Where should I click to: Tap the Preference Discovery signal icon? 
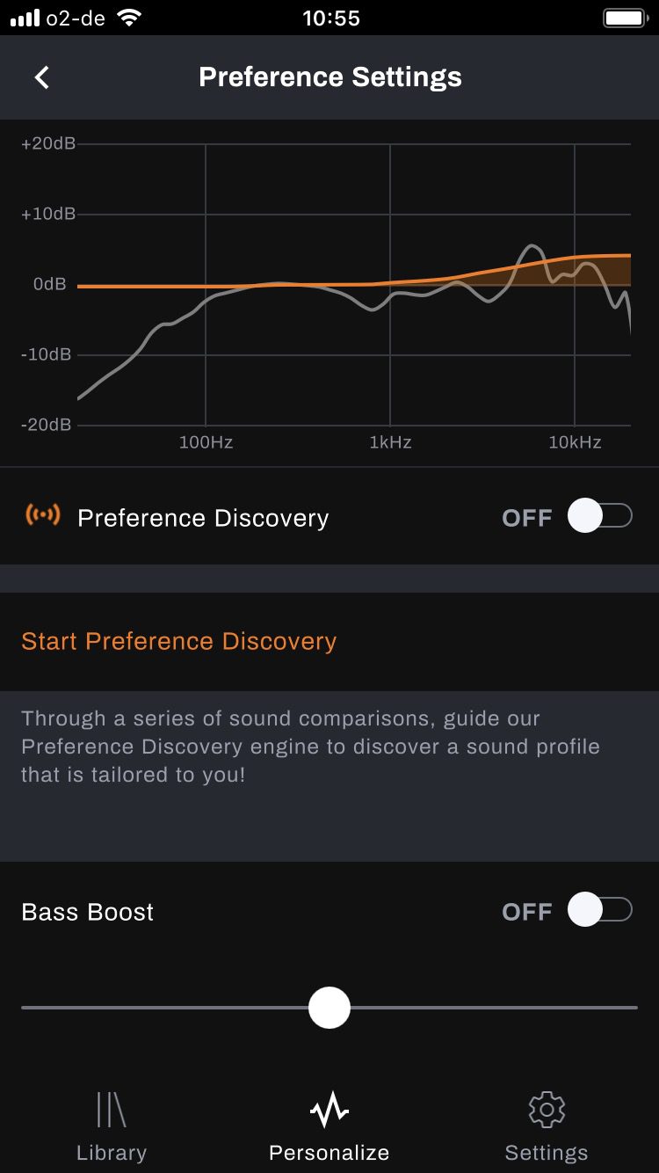42,515
